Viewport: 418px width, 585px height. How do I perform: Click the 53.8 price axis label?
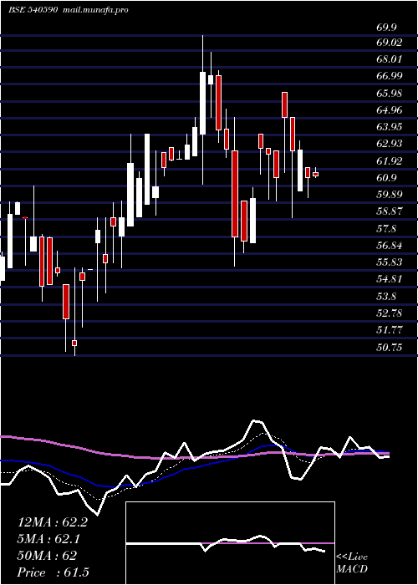click(x=386, y=296)
